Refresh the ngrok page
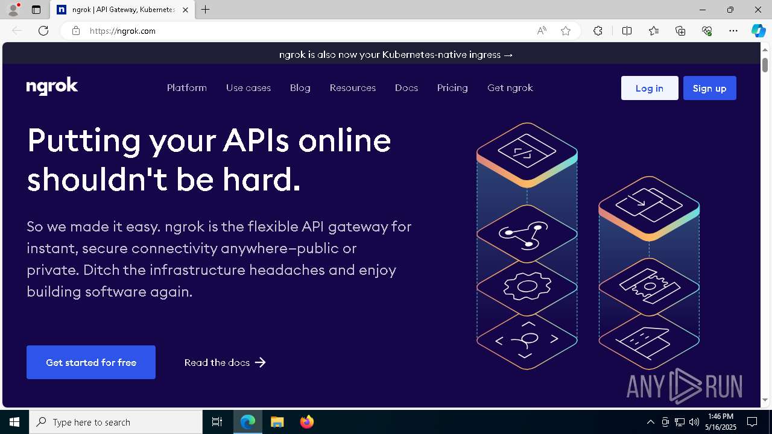Viewport: 772px width, 434px height. tap(43, 31)
